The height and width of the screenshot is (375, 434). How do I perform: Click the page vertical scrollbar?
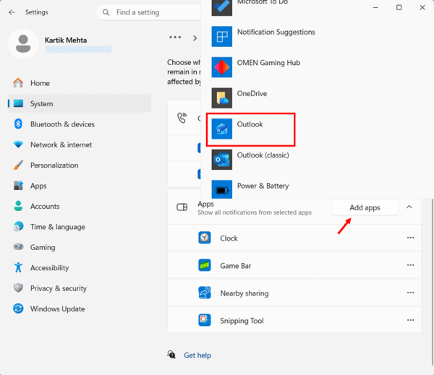click(433, 282)
